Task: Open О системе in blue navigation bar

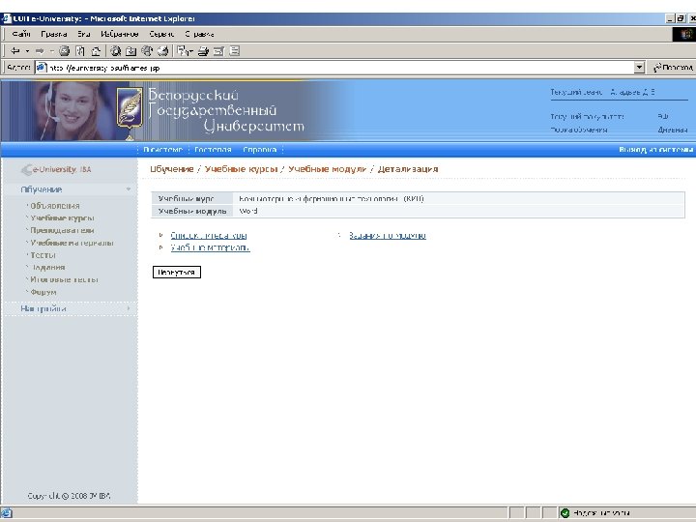Action: [162, 150]
